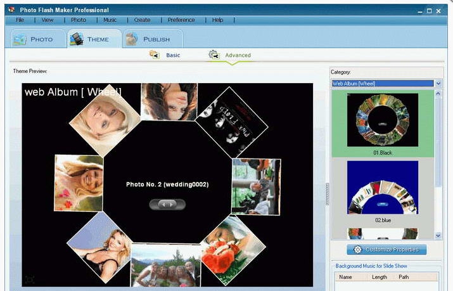
Task: Maximize the Photo Flash Maker window
Action: [430, 11]
